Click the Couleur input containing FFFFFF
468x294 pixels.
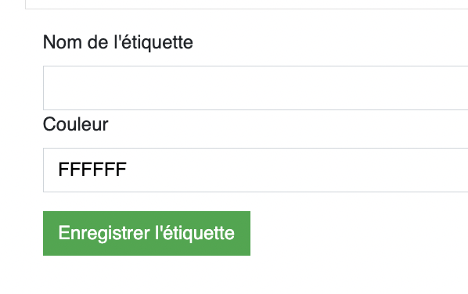point(255,170)
